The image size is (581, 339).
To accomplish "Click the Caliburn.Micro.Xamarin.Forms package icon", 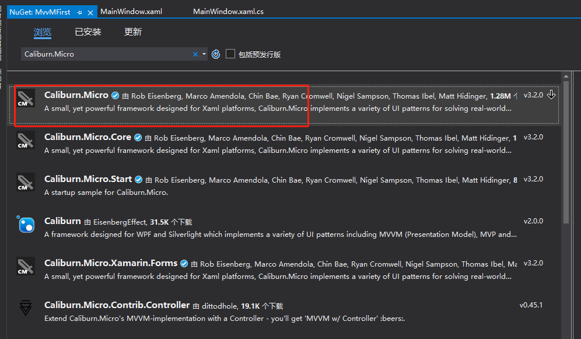I will tap(26, 267).
